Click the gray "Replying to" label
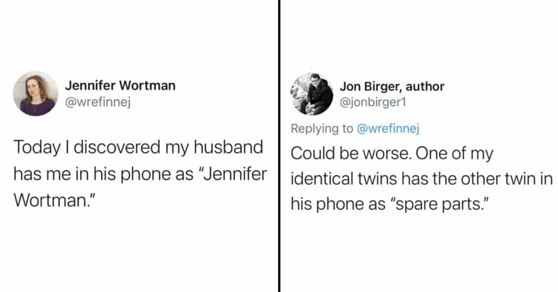The image size is (558, 292). 322,129
